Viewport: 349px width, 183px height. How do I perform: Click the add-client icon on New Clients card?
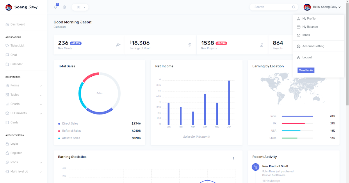coord(118,45)
